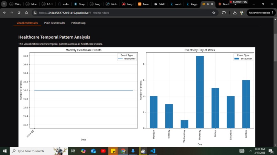Open the browser downloads panel
The width and height of the screenshot is (277, 155).
[x=235, y=13]
